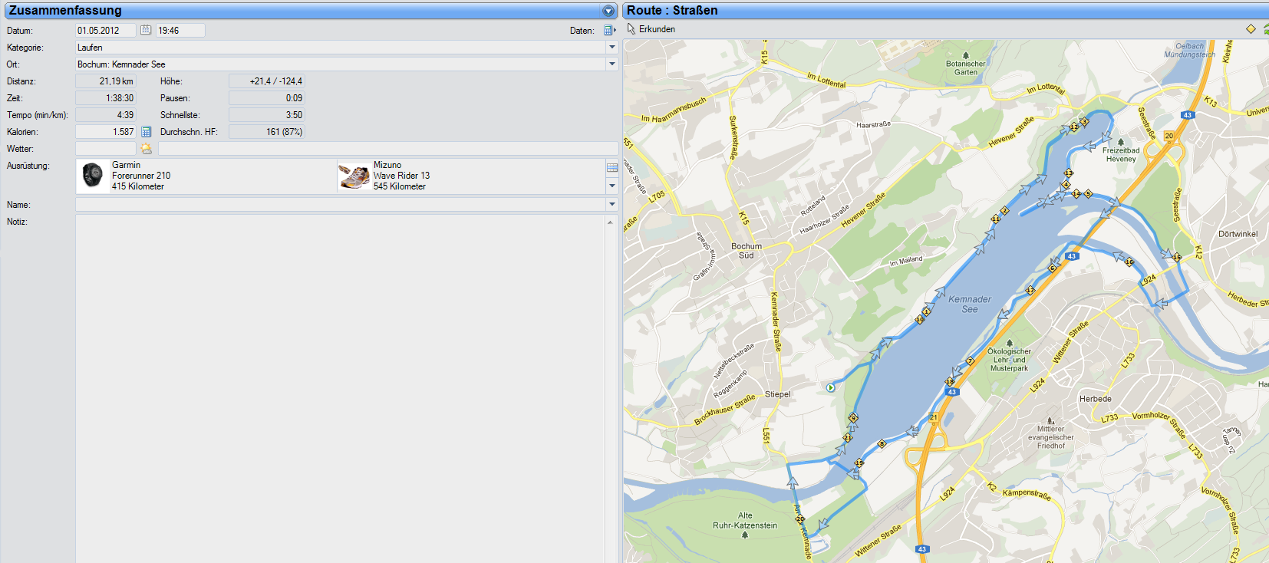Image resolution: width=1269 pixels, height=563 pixels.
Task: Select the Mizuno Wave Rider 13 shoe
Action: (354, 176)
